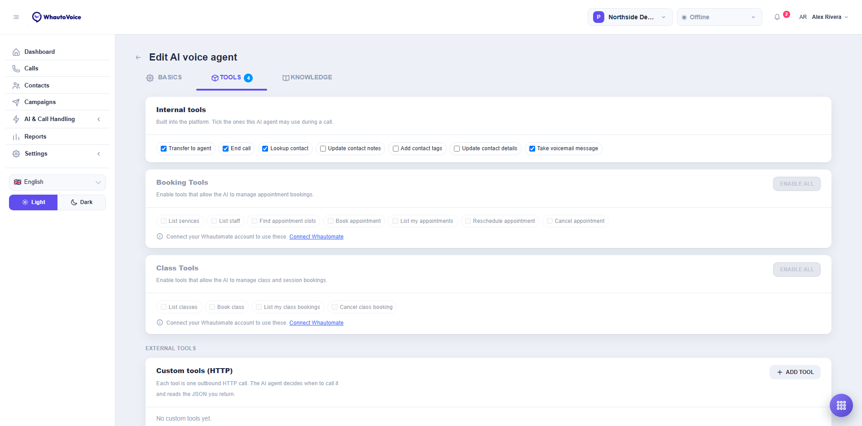Click ADD TOOL button
862x426 pixels.
[x=795, y=372]
